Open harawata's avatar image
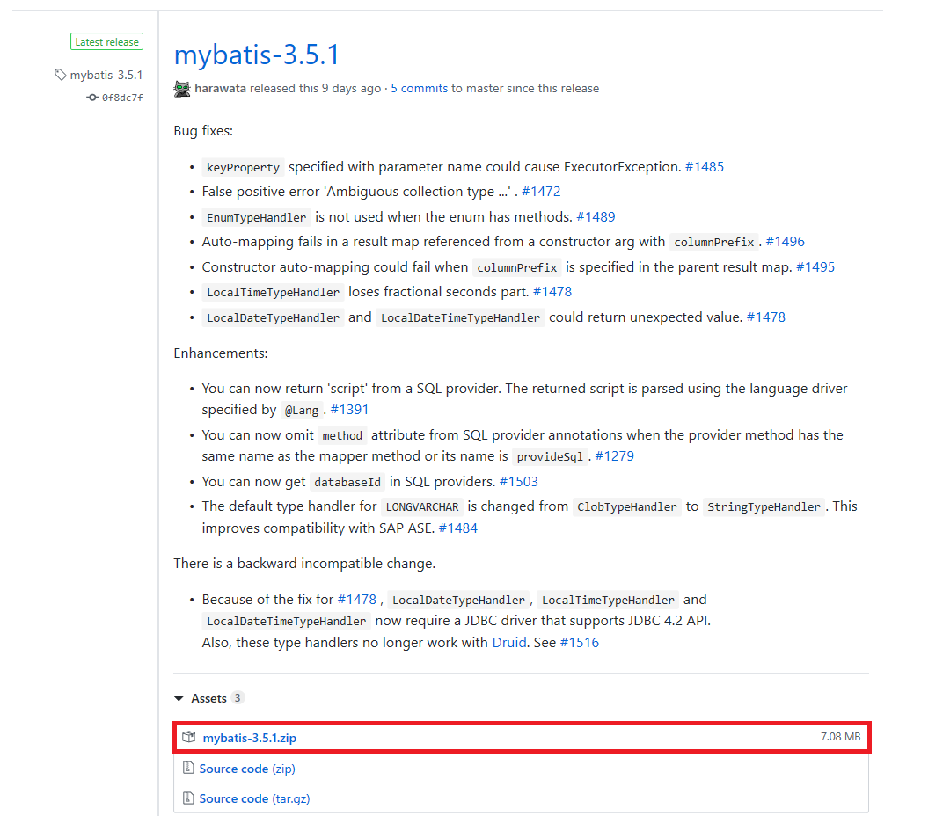This screenshot has width=943, height=816. point(182,89)
